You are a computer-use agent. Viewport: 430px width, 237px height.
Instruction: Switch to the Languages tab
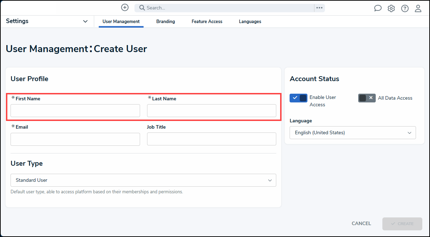[x=250, y=22]
